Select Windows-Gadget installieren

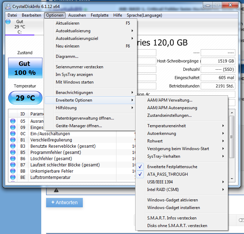coord(182,208)
